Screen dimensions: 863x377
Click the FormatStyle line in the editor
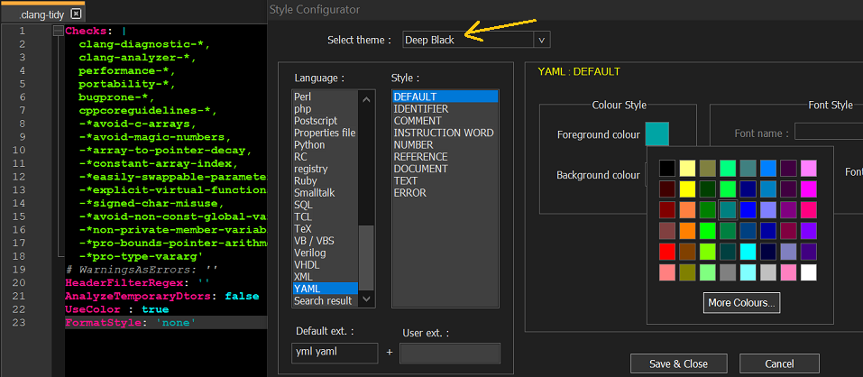(166, 323)
